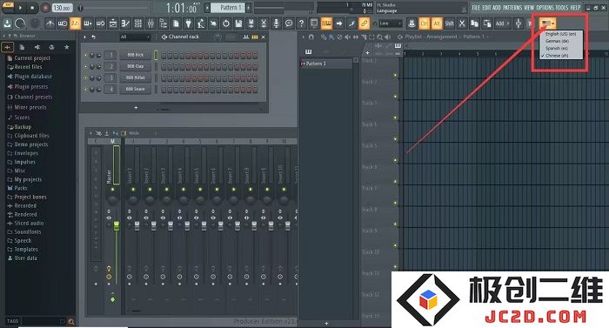Click the cut scissors toolbar icon
The width and height of the screenshot is (609, 328).
[x=264, y=23]
